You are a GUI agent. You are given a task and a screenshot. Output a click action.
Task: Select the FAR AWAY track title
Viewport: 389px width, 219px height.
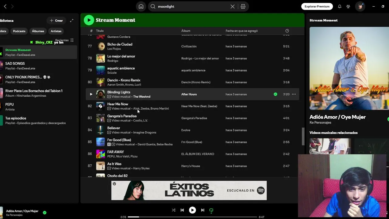tap(115, 152)
